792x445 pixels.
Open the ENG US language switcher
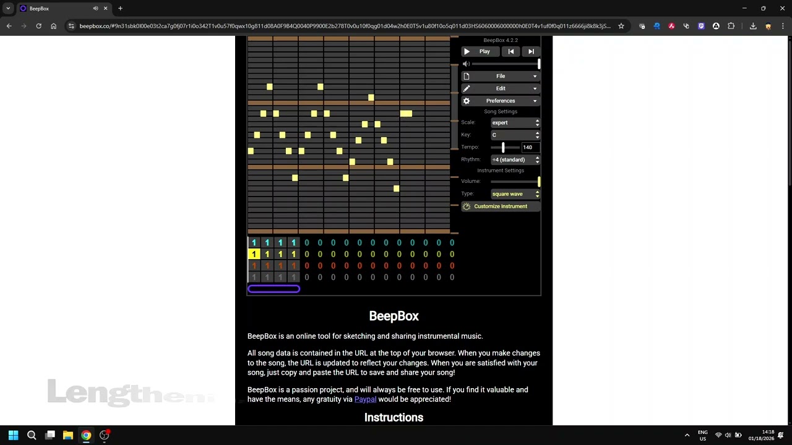click(x=703, y=435)
